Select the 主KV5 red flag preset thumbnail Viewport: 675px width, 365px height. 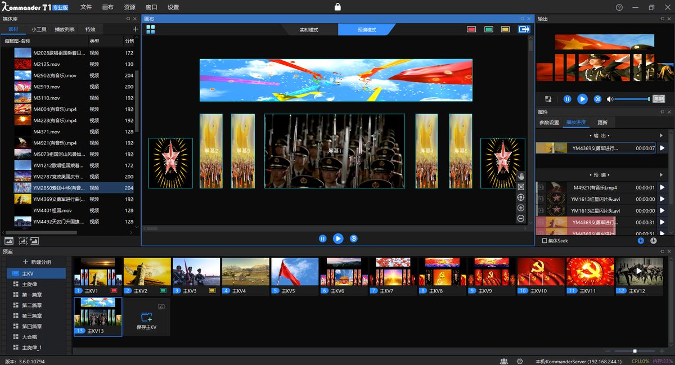coord(294,271)
